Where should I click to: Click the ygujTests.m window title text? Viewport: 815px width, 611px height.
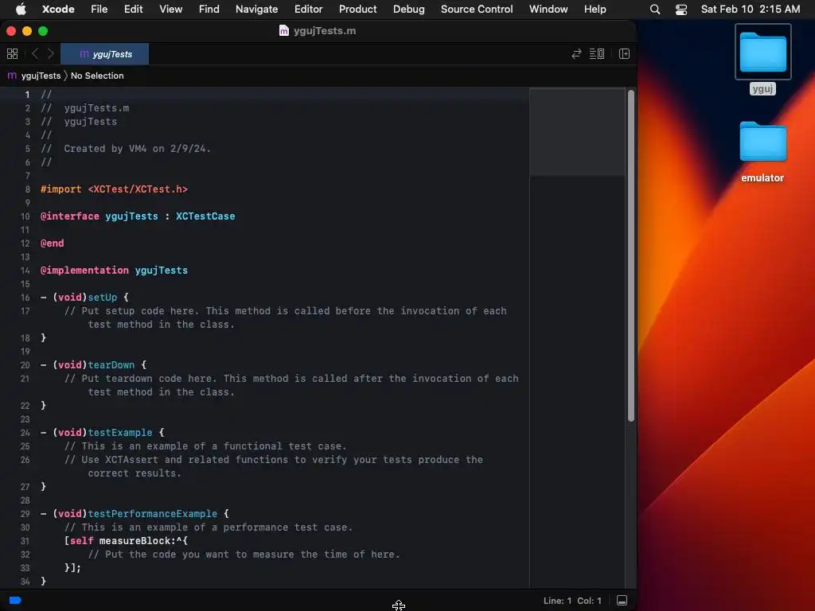[x=325, y=31]
